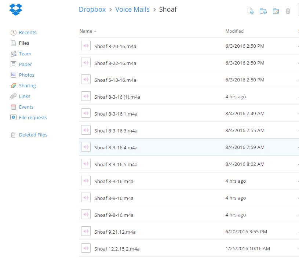Screen dimensions: 299x259
Task: Navigate to Dropbox root breadcrumb
Action: point(92,9)
